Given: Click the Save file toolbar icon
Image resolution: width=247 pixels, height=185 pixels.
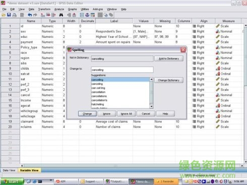Looking at the screenshot, I should coord(9,15).
